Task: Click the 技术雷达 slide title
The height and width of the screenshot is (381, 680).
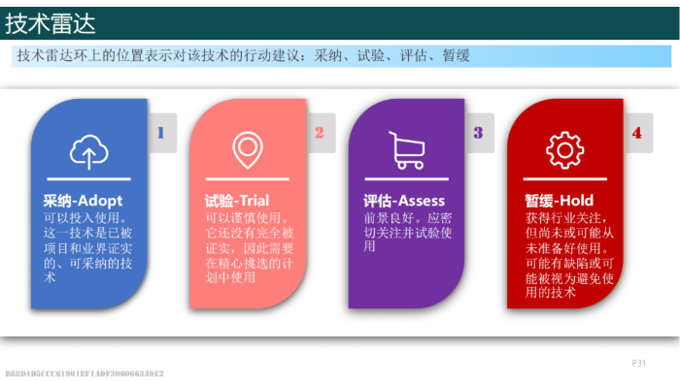Action: click(x=51, y=23)
